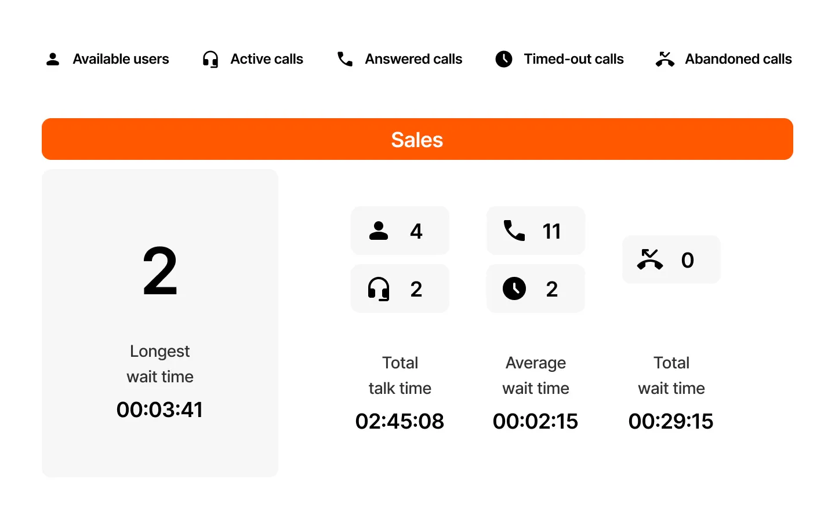Viewport: 835px width, 519px height.
Task: Click the missed-call icon beside value 0
Action: [x=650, y=259]
